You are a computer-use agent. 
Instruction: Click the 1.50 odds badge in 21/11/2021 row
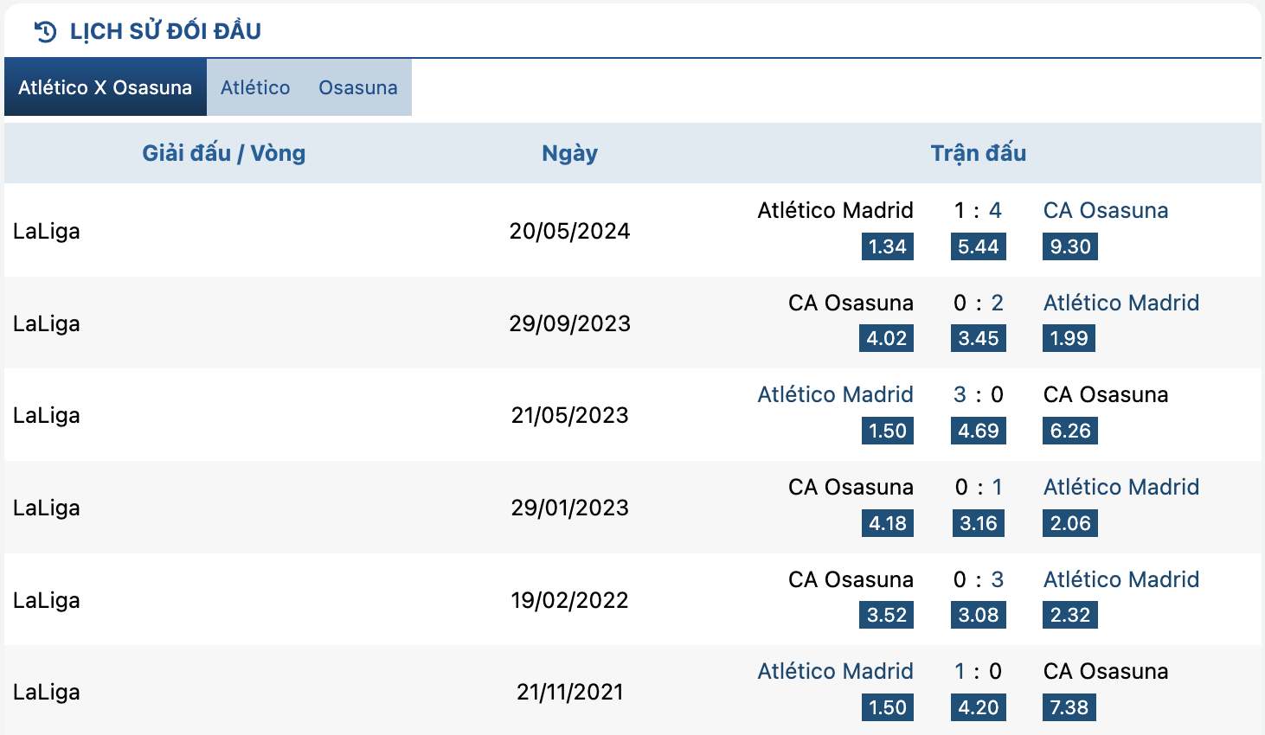tap(888, 707)
